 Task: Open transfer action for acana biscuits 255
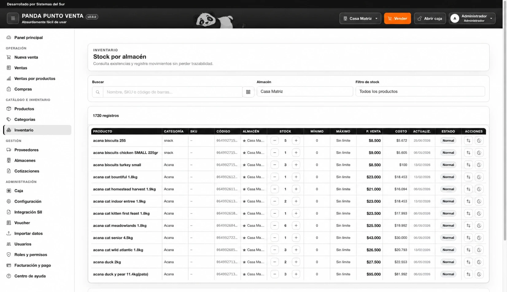(x=468, y=140)
